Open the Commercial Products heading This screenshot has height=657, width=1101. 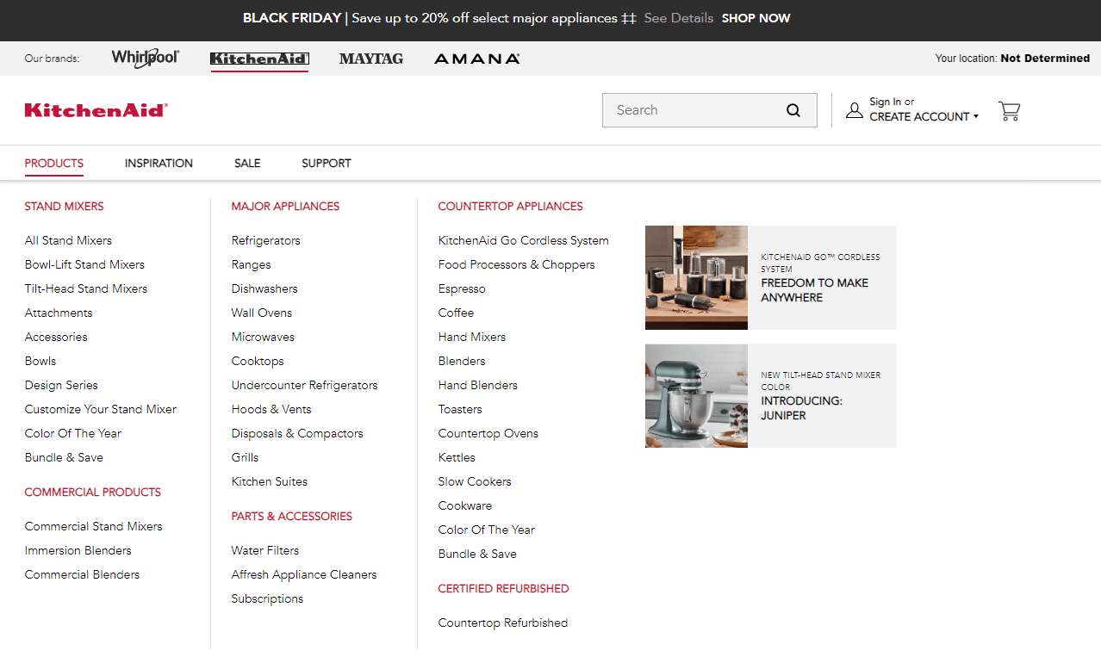[x=93, y=492]
